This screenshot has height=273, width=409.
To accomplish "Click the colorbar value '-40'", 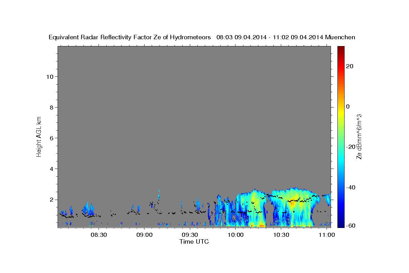I will coord(350,187).
